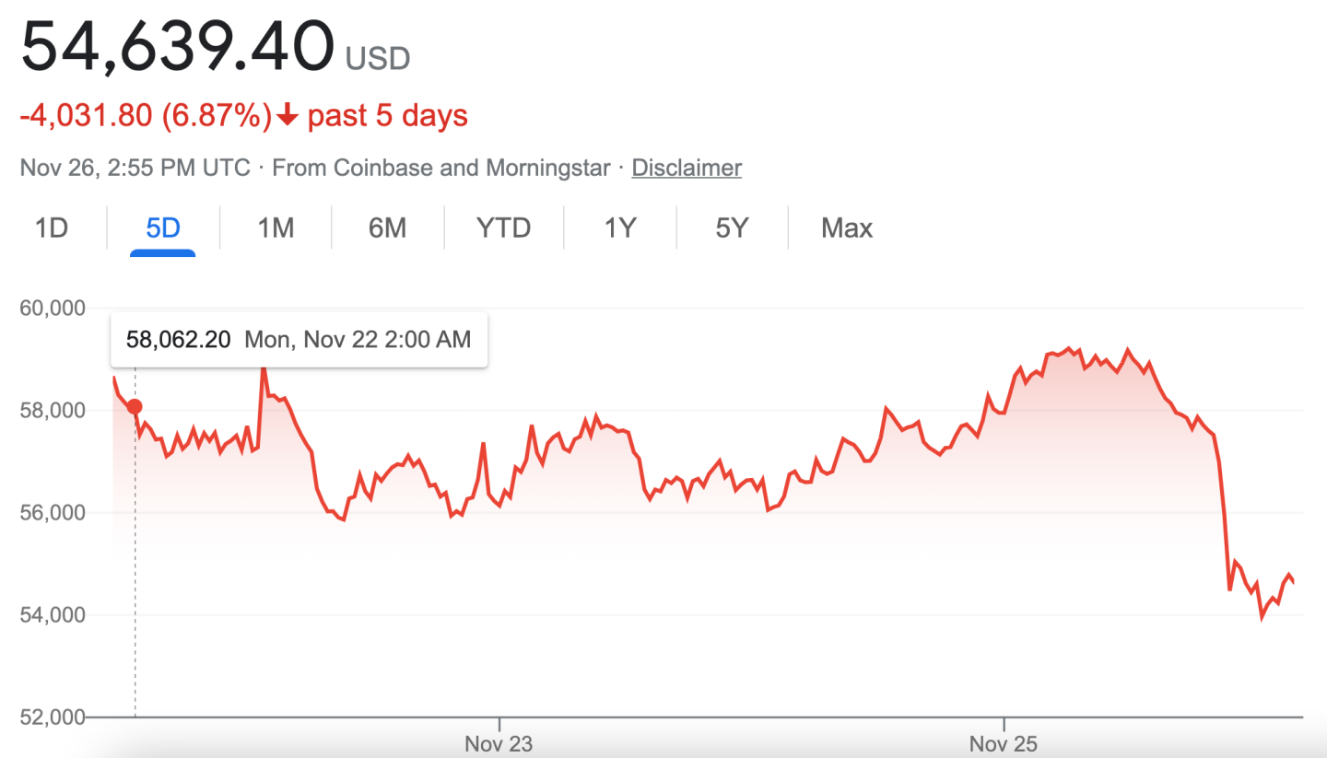The height and width of the screenshot is (758, 1327).
Task: Select the 5D range tab
Action: click(x=163, y=227)
